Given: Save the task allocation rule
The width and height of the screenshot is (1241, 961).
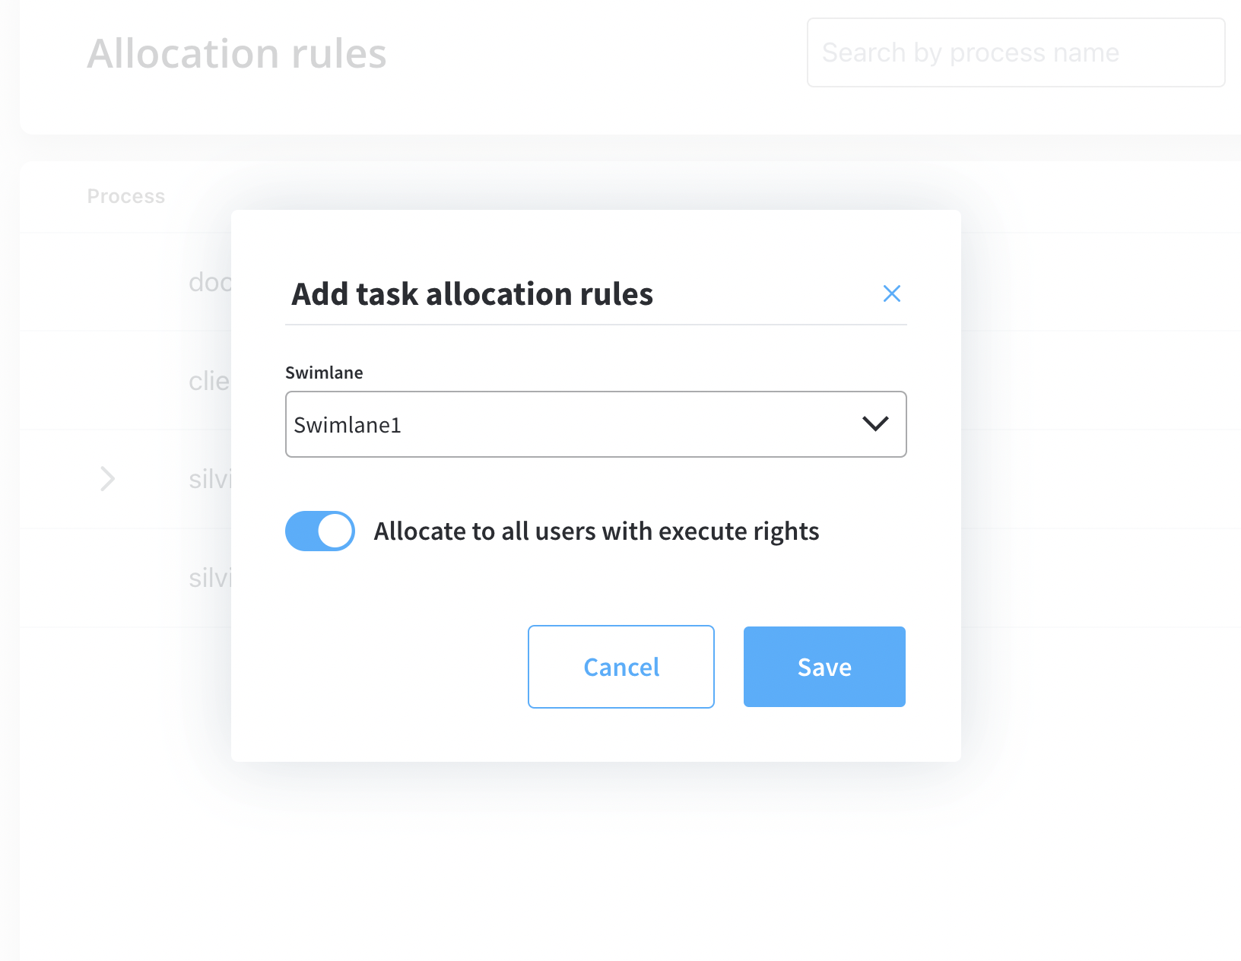Looking at the screenshot, I should coord(824,667).
